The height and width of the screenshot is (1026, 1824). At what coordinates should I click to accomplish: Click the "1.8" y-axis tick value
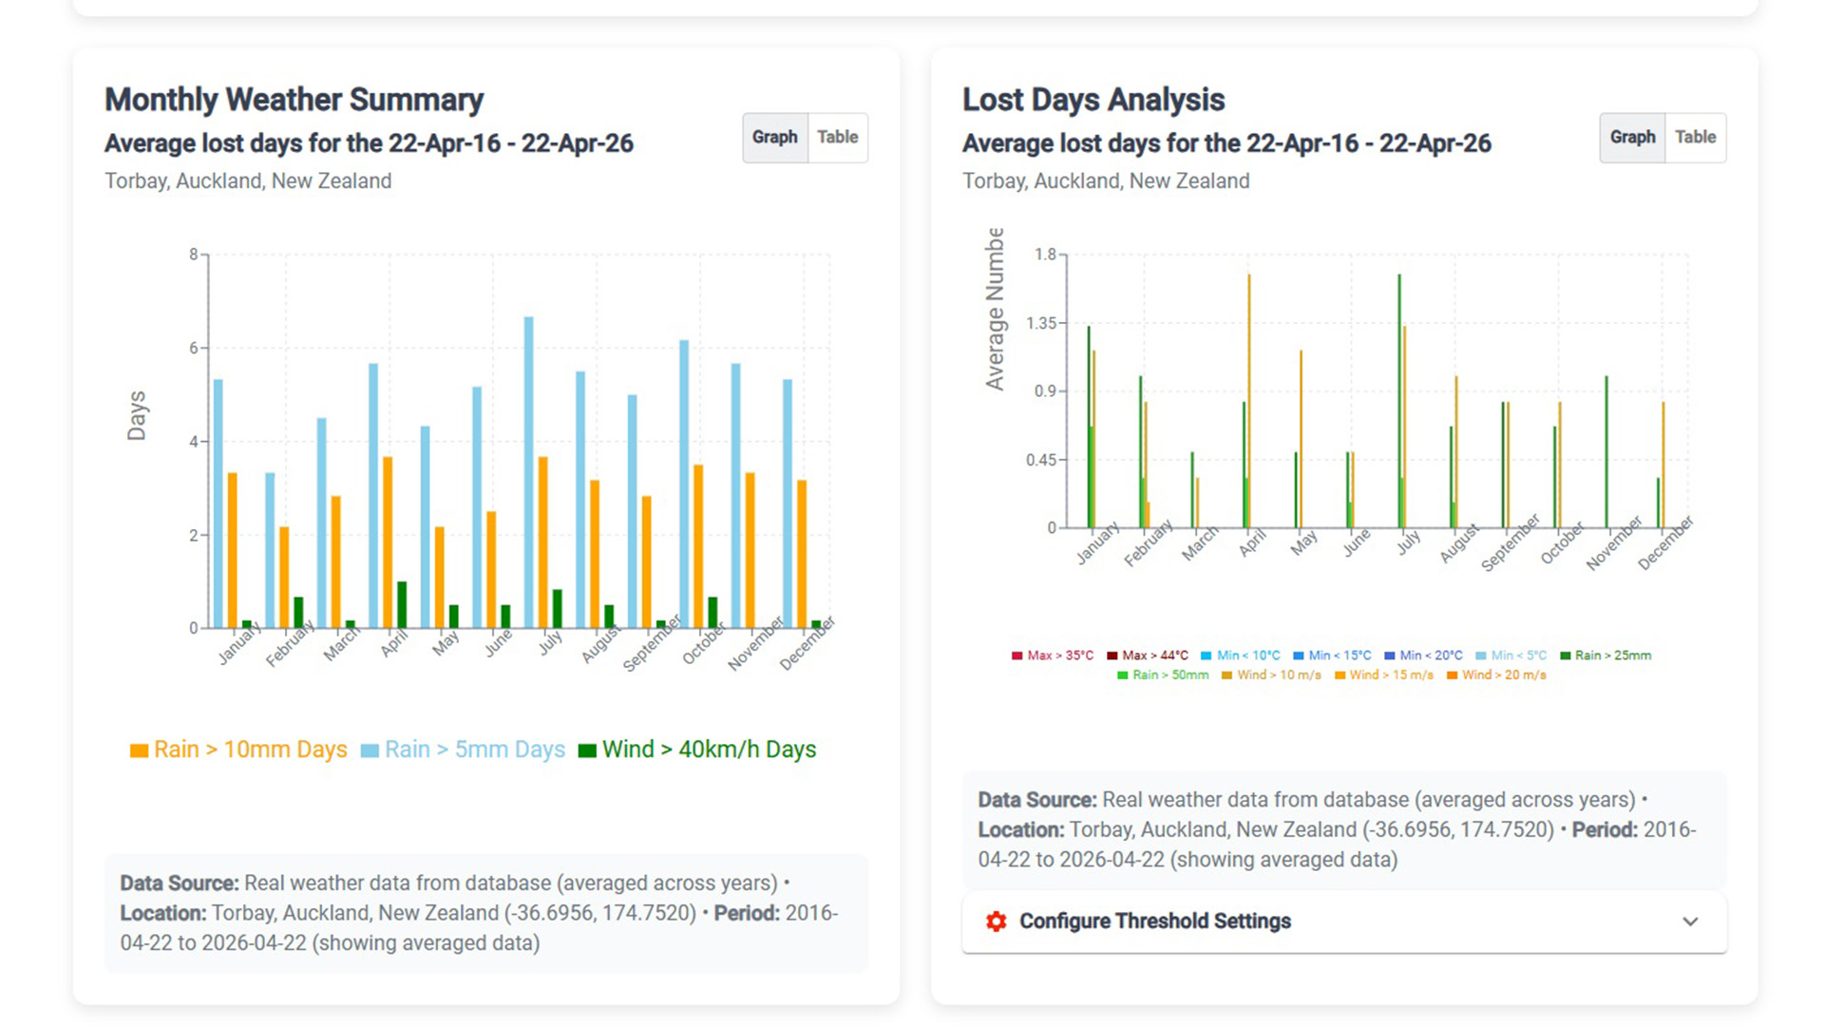click(1045, 255)
